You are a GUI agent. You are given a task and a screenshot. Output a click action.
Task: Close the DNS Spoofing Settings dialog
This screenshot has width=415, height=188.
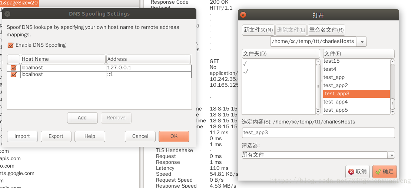coord(7,14)
